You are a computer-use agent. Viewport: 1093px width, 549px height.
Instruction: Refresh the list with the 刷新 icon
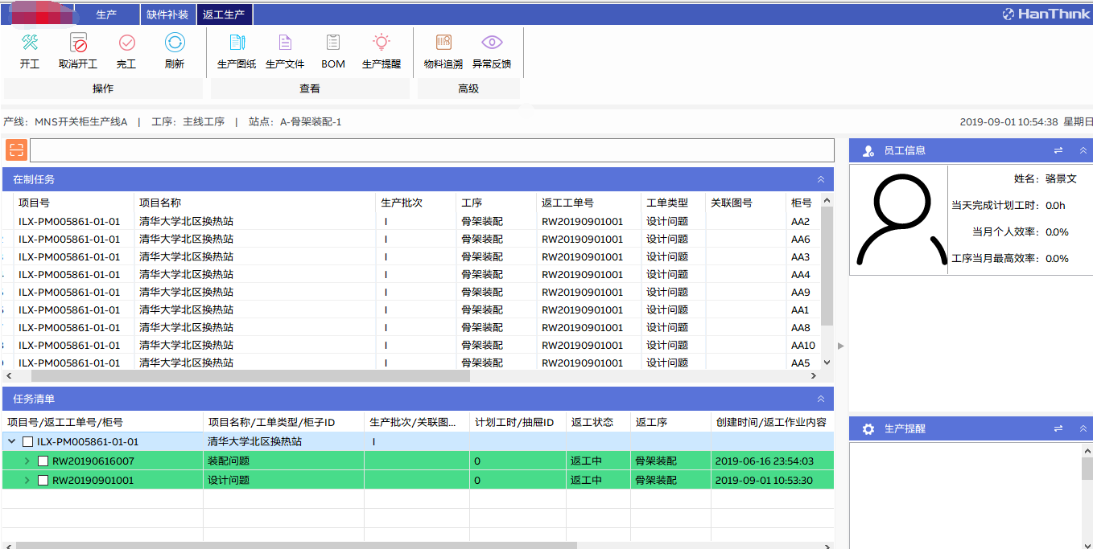pos(175,43)
